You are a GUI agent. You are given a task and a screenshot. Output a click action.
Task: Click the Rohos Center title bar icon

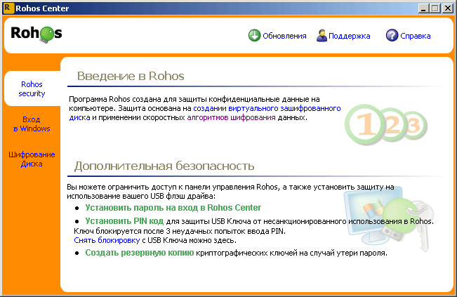8,8
